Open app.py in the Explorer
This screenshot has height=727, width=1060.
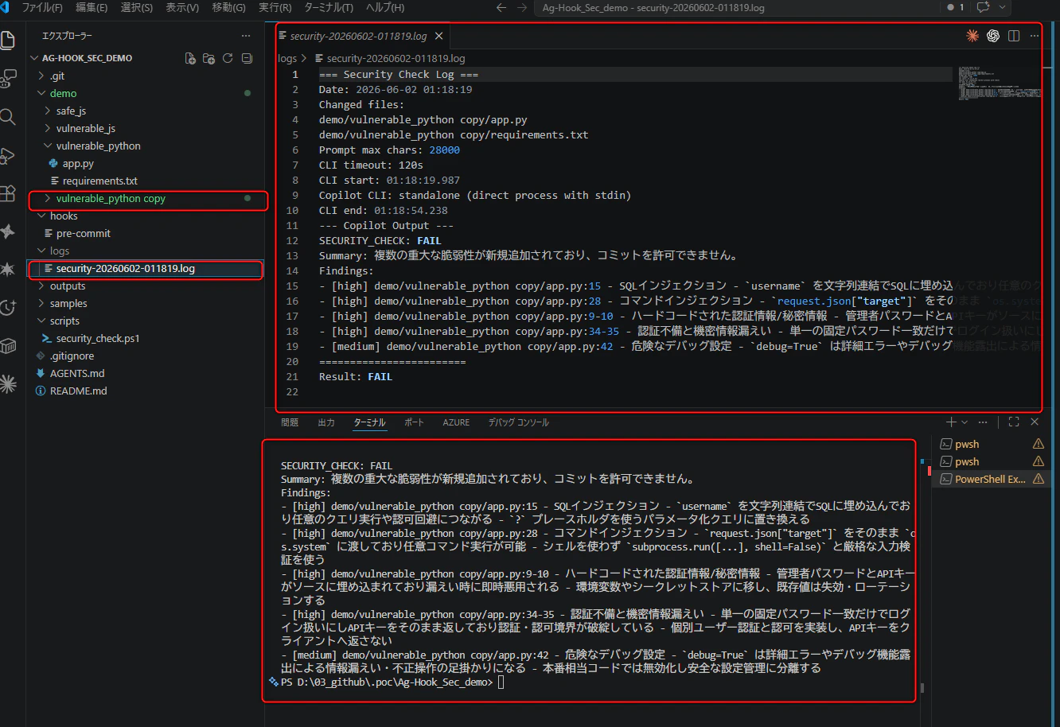pos(146,163)
